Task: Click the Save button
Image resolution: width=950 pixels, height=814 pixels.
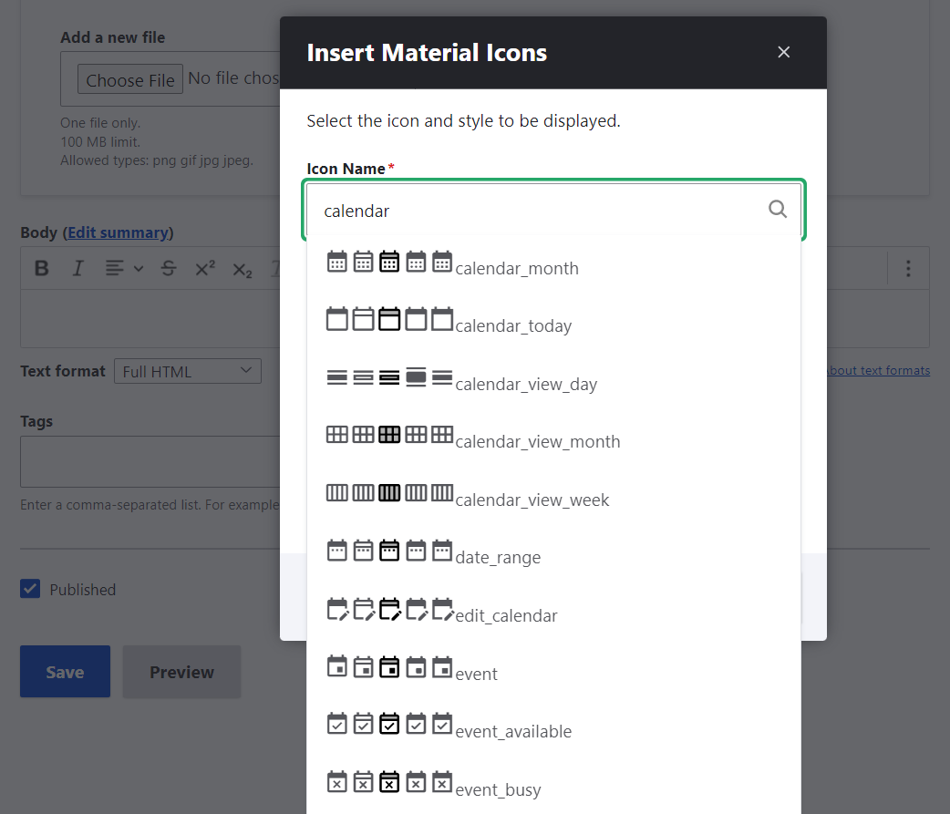Action: (64, 672)
